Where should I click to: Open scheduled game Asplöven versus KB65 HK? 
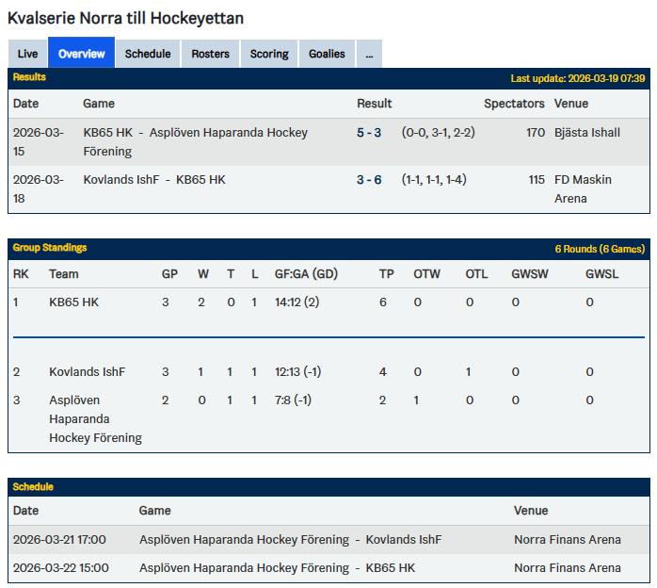pos(277,568)
